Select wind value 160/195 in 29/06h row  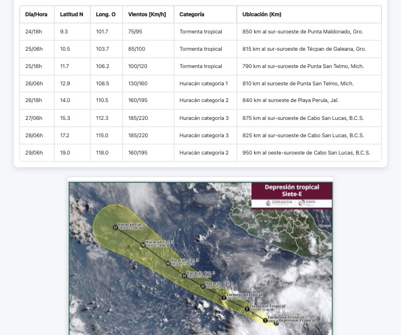coord(138,153)
